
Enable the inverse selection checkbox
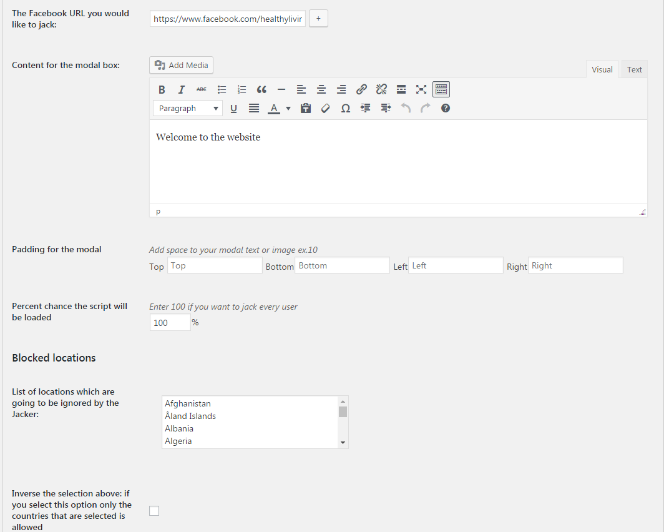(154, 511)
